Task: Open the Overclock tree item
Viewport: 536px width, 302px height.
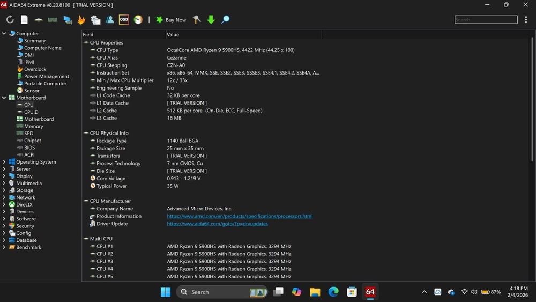Action: point(35,69)
